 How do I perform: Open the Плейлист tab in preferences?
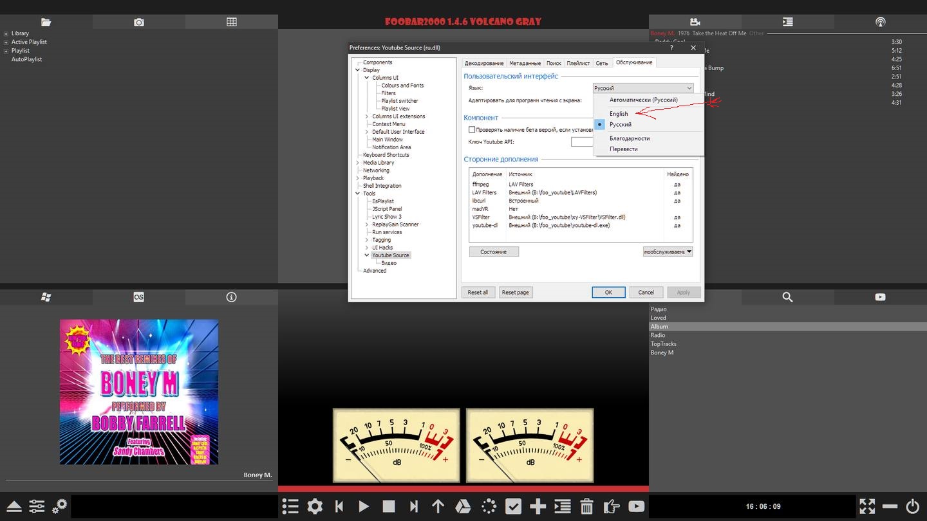click(x=578, y=63)
